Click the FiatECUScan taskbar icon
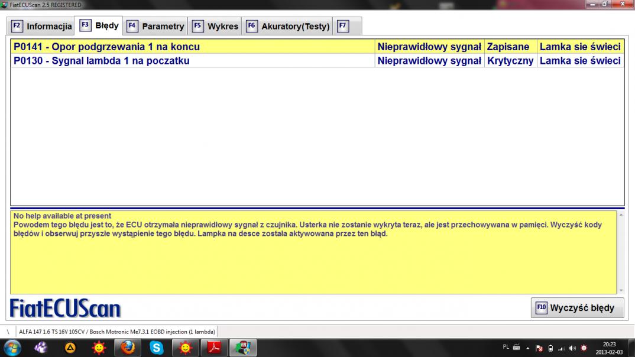635x357 pixels. 243,348
